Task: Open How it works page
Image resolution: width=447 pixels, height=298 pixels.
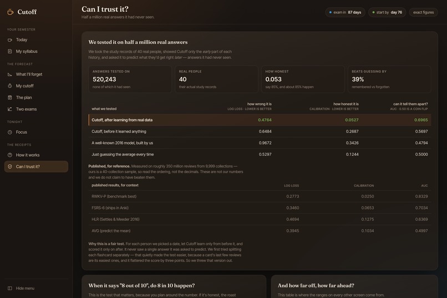Action: (36, 155)
